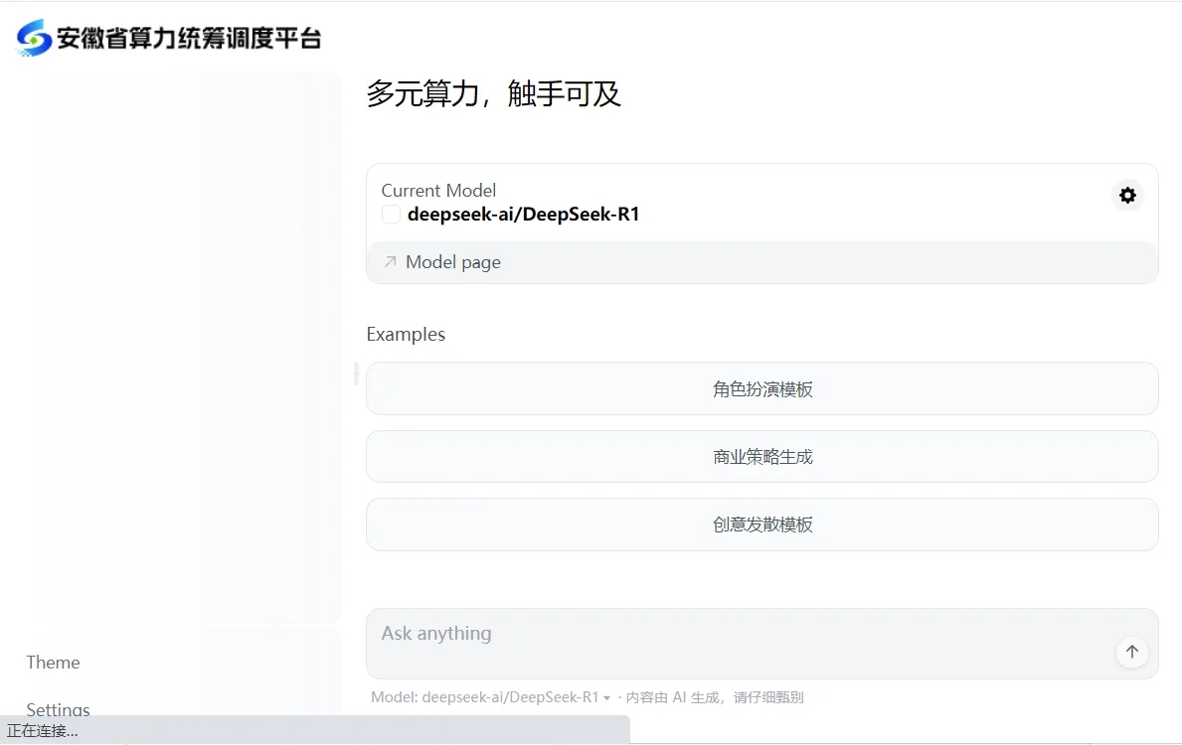Click the sidebar resize handle
The image size is (1182, 745).
pyautogui.click(x=356, y=373)
